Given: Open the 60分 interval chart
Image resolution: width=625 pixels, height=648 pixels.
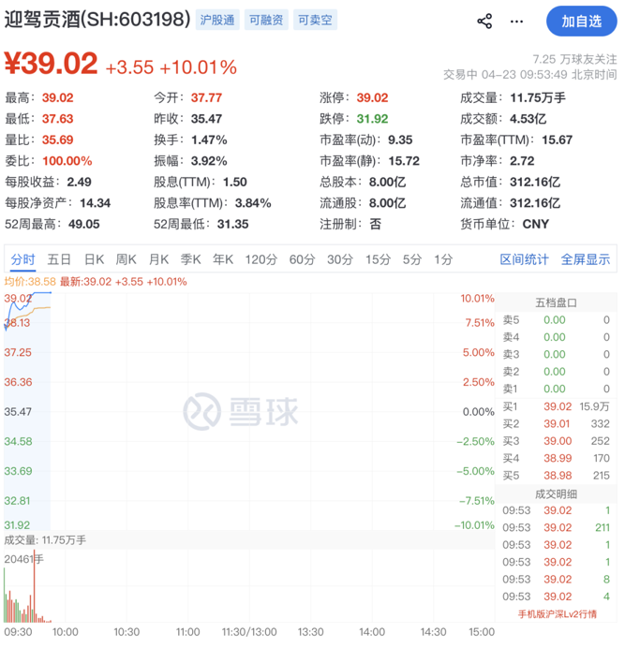Looking at the screenshot, I should click(x=302, y=259).
